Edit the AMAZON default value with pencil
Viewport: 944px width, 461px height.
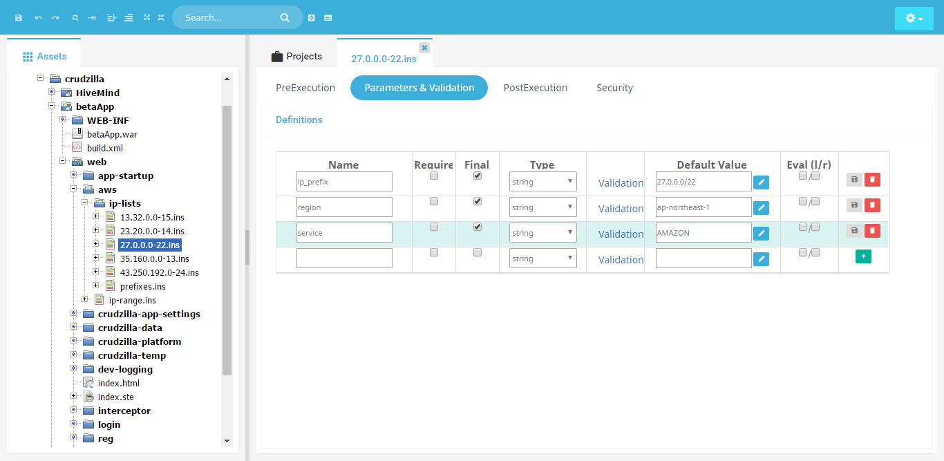point(761,234)
